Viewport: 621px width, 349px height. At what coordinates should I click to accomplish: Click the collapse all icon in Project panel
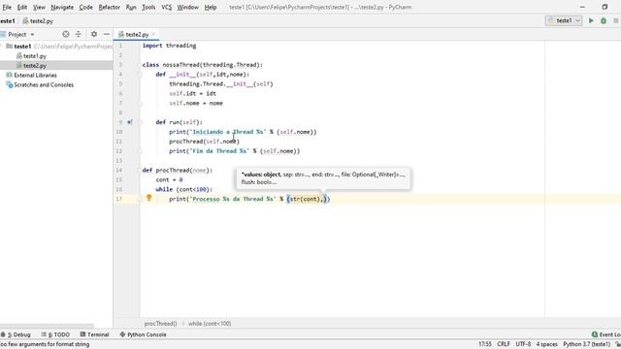coord(78,35)
